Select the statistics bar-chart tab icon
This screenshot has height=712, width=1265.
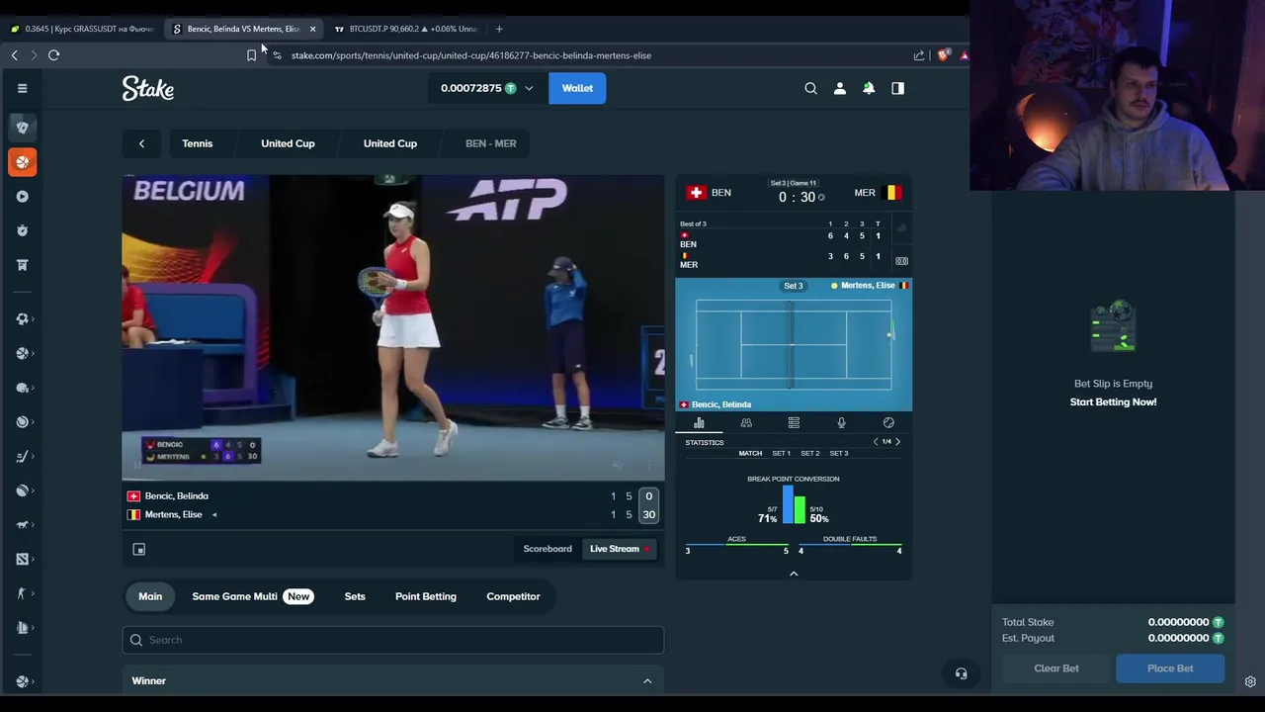[x=699, y=423]
